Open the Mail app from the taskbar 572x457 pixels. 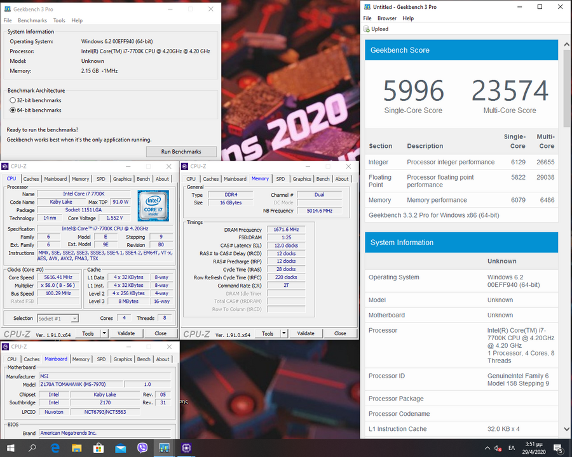(120, 448)
